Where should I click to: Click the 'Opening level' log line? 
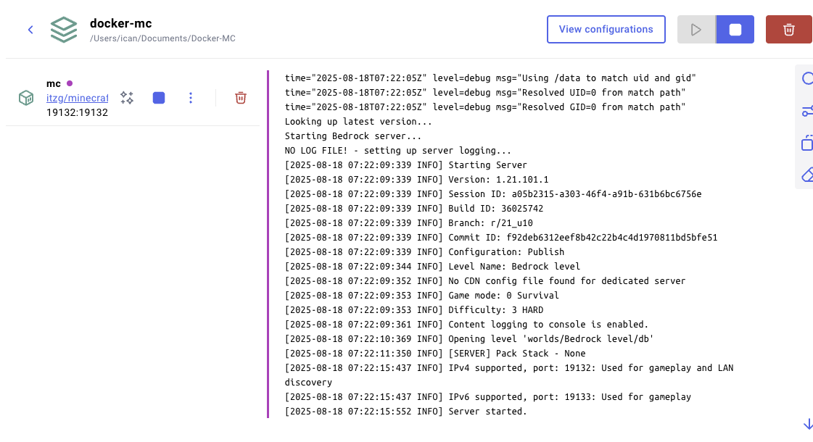coord(469,339)
